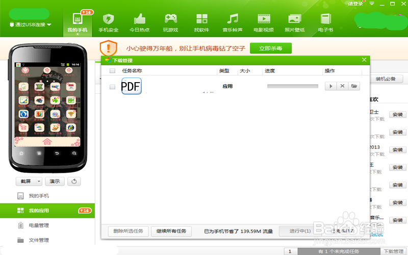Click the 进度 column header
408x255 pixels.
pos(270,70)
